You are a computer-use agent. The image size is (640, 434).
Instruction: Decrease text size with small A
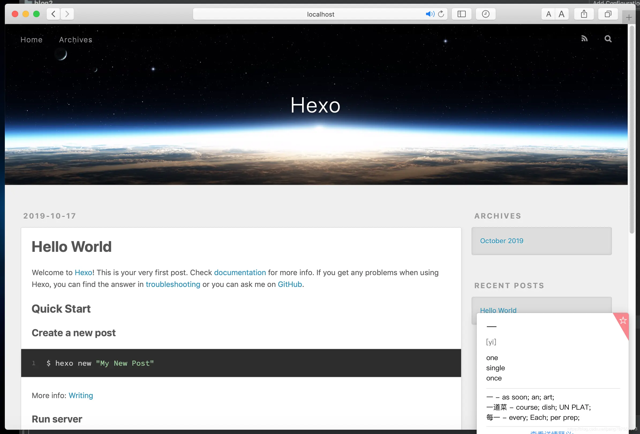(x=548, y=14)
